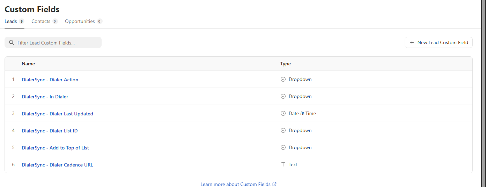
Task: Click the external link icon after Learn more
Action: pyautogui.click(x=274, y=184)
